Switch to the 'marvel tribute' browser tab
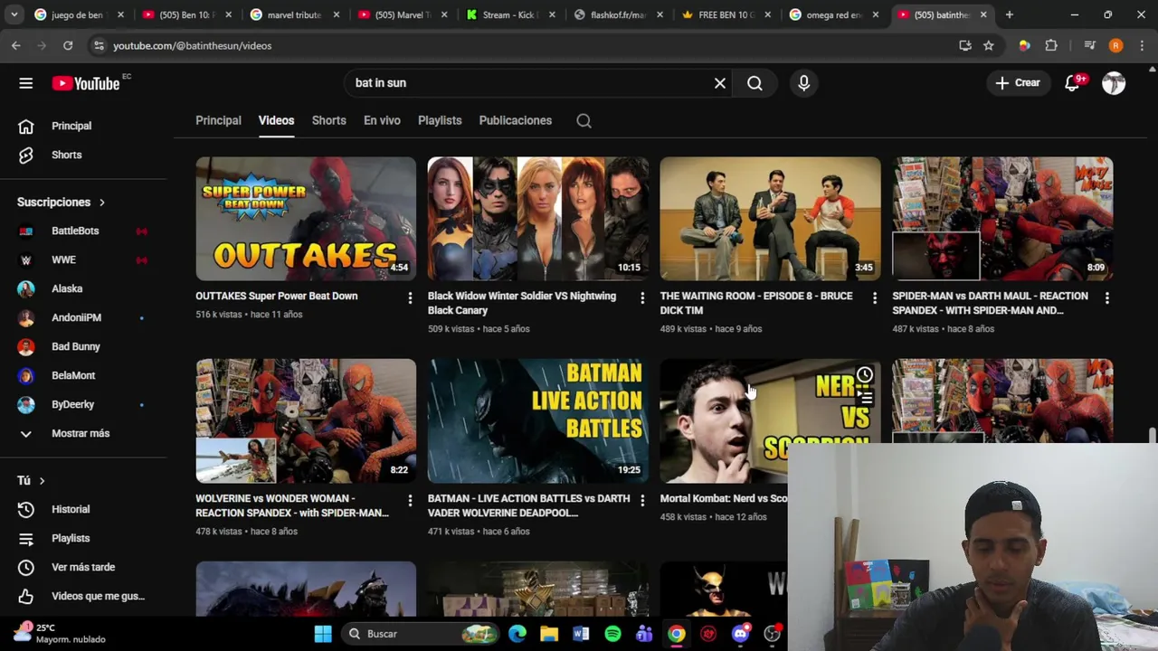Viewport: 1158px width, 651px height. coord(294,14)
